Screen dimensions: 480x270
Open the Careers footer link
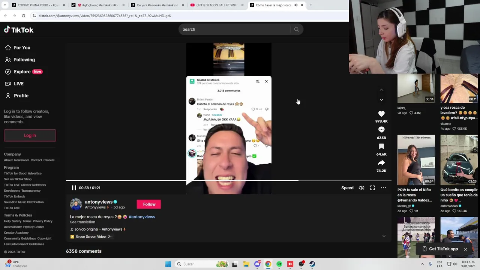(49, 160)
